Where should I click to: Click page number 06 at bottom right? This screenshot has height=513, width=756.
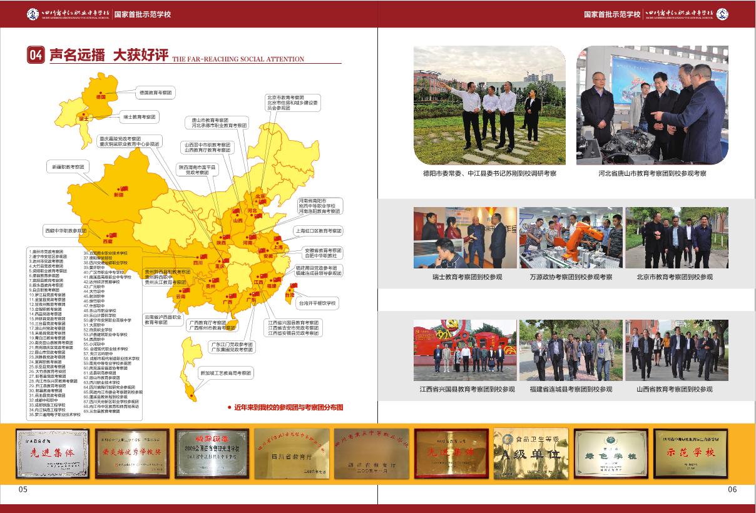(732, 489)
